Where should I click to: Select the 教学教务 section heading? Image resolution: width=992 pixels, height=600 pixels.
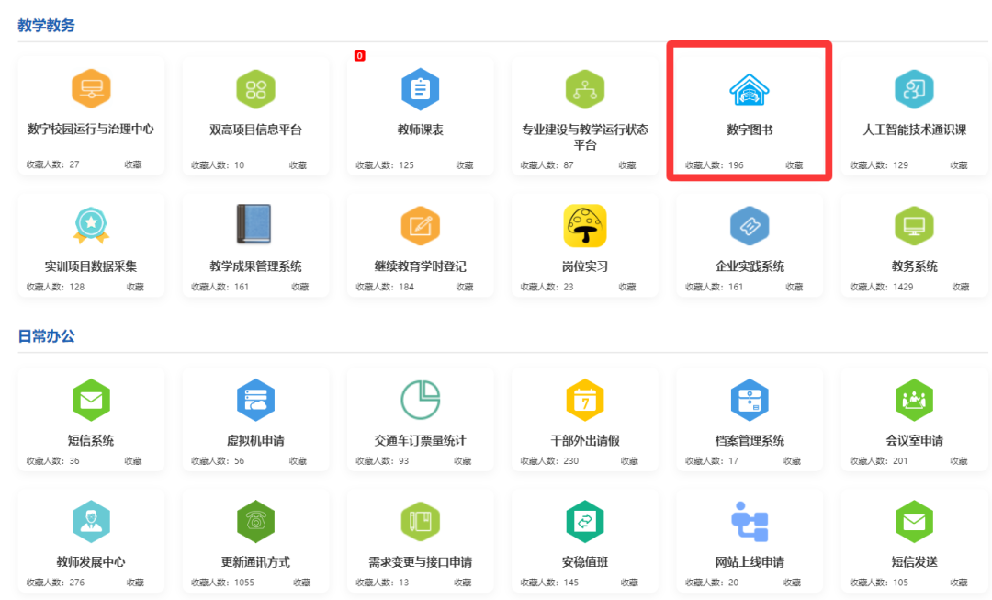coord(47,25)
